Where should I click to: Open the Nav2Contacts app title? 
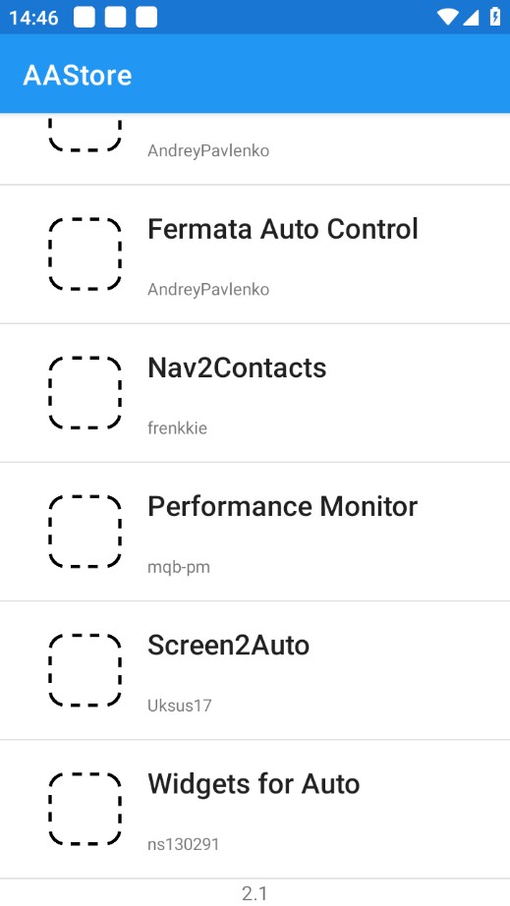[x=237, y=368]
